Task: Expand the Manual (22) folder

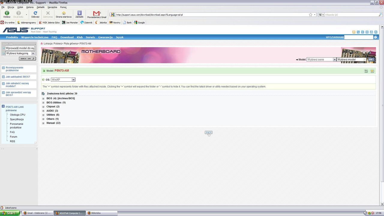Action: pos(43,123)
